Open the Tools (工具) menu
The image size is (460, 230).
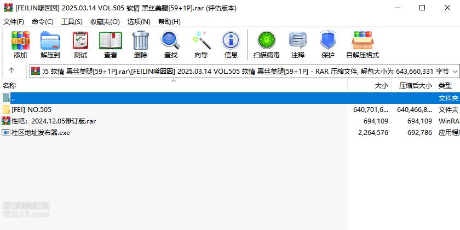[x=72, y=21]
